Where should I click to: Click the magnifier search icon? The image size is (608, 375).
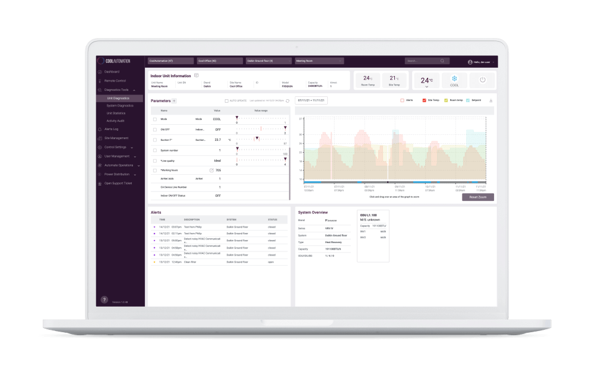442,61
